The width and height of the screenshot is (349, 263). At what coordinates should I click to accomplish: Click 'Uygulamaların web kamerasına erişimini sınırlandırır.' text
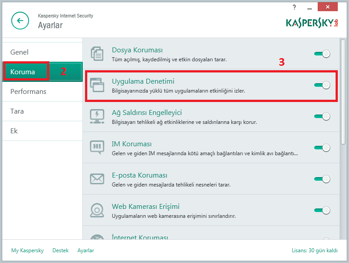coord(174,216)
